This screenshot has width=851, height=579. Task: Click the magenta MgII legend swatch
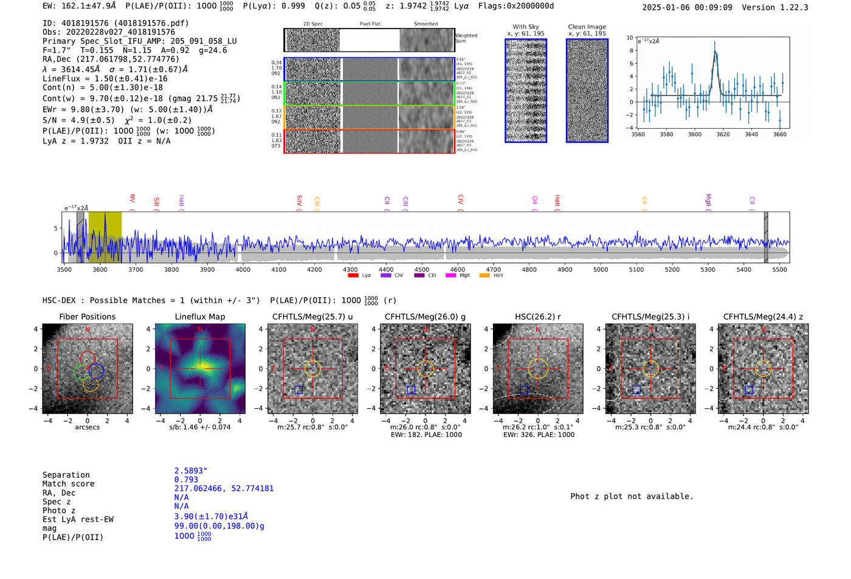[x=450, y=275]
